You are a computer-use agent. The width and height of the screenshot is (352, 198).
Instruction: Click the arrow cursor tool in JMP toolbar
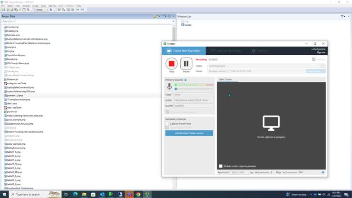(51, 10)
